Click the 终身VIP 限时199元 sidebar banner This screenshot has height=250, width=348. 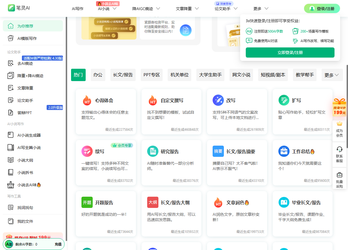pos(33,236)
